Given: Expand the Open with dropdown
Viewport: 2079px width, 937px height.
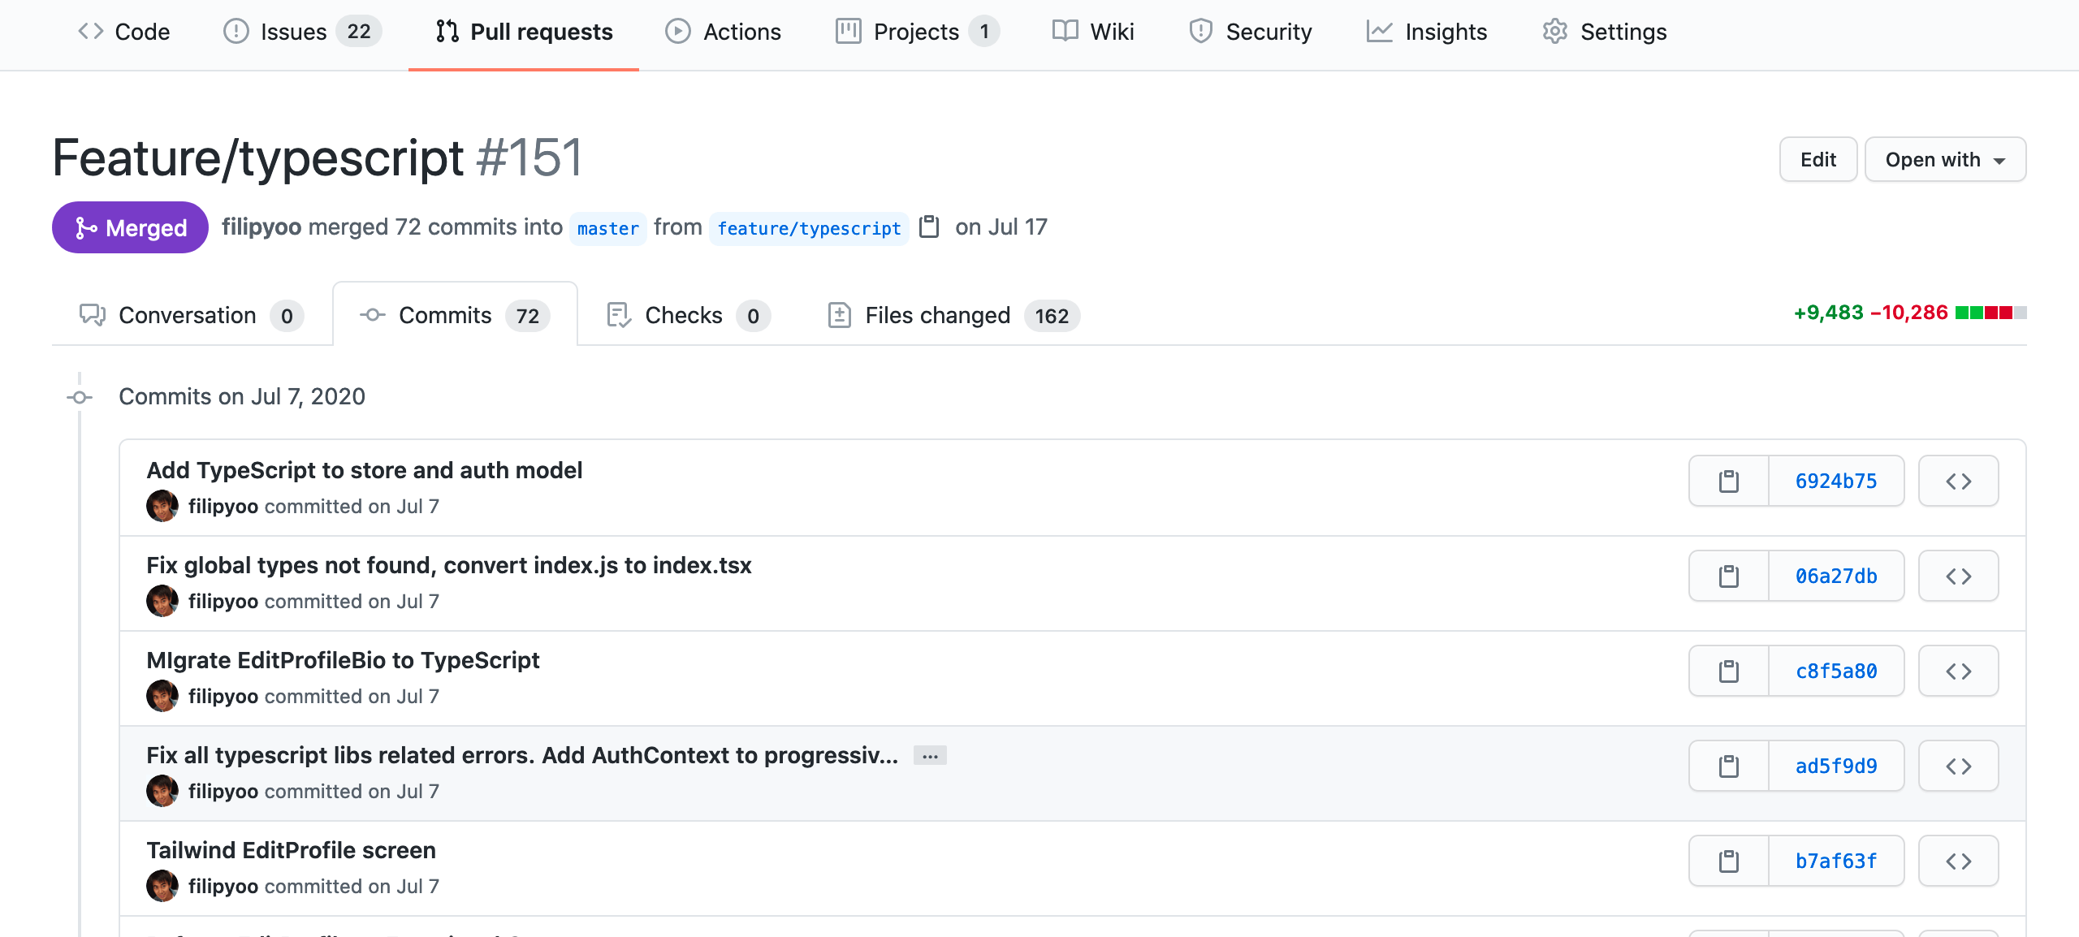Looking at the screenshot, I should click(x=1945, y=159).
